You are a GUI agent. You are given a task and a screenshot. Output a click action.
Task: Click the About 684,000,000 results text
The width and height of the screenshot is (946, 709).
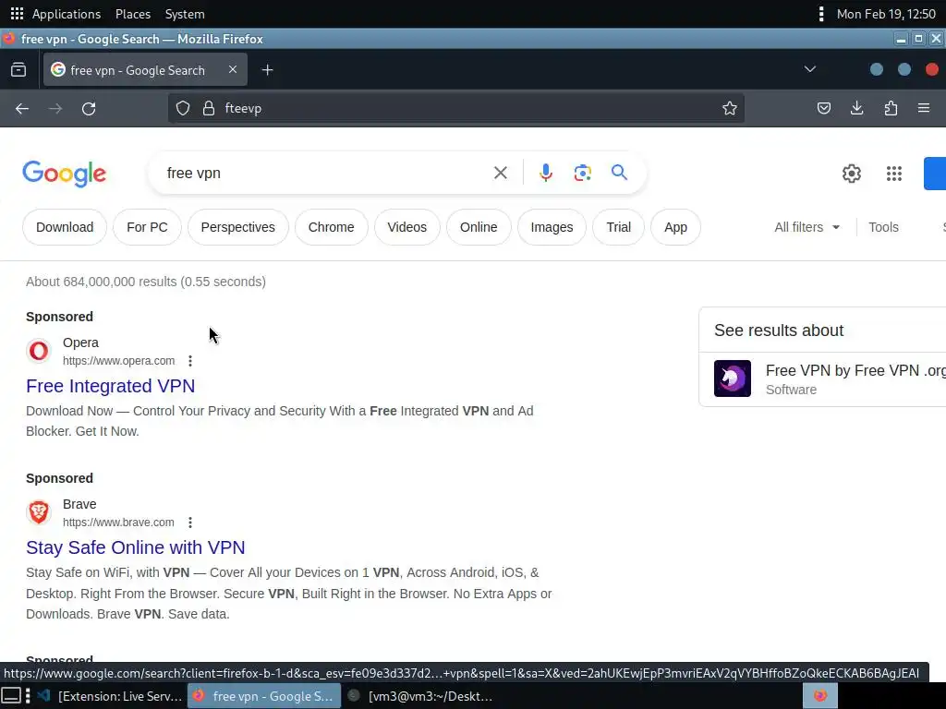146,282
